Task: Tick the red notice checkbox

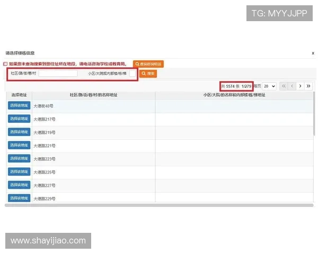Action: (5, 64)
